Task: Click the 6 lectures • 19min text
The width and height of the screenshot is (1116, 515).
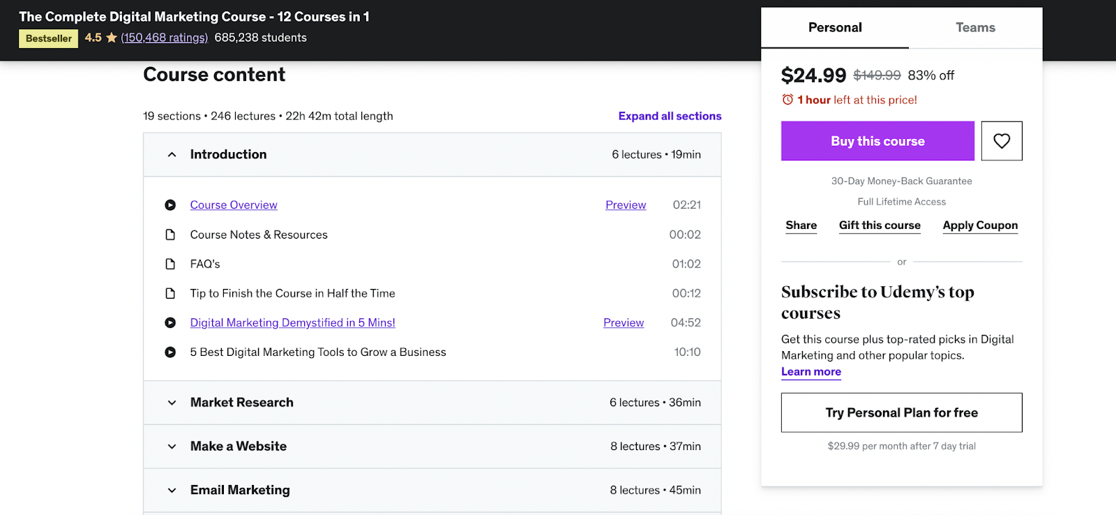Action: (x=656, y=154)
